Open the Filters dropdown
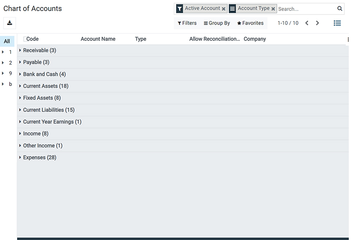This screenshot has height=240, width=351. (x=187, y=23)
